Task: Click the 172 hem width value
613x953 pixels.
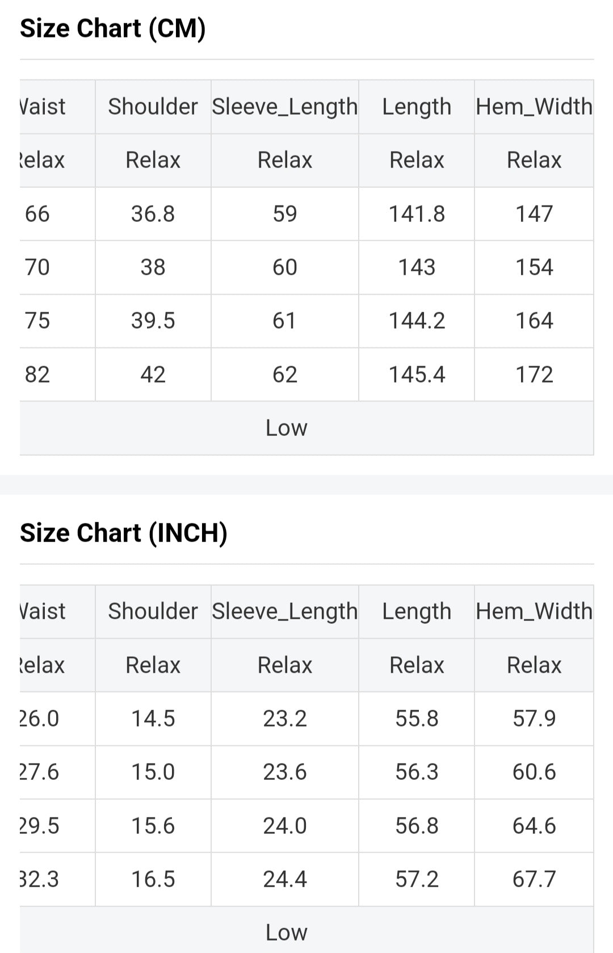Action: click(534, 375)
